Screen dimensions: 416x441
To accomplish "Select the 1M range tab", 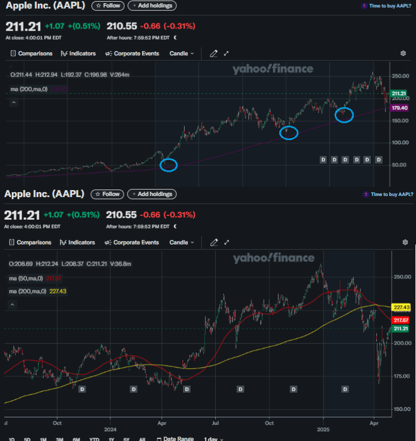I will point(43,439).
